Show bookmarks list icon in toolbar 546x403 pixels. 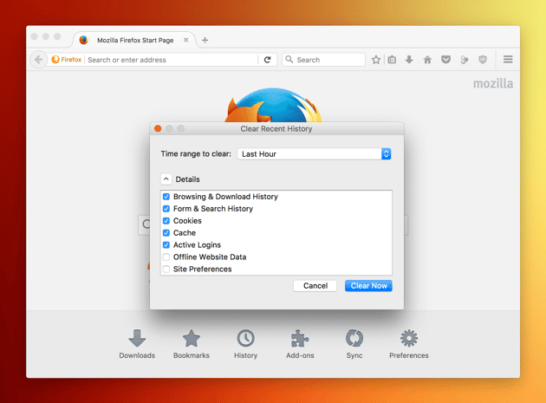[x=392, y=60]
